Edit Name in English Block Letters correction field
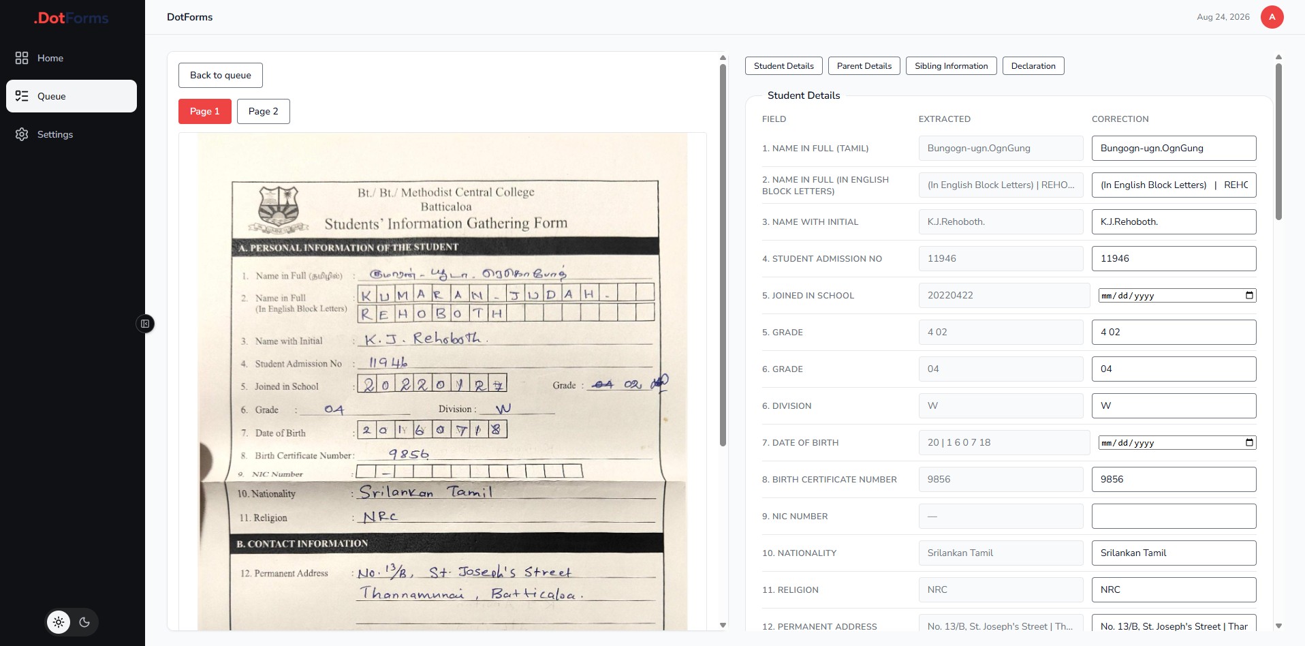This screenshot has width=1305, height=646. coord(1174,185)
